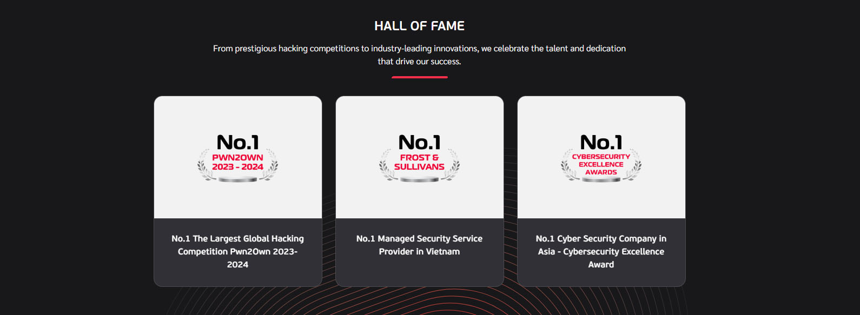The height and width of the screenshot is (315, 860).
Task: Click the right laurel on the Frost & Sullivans badge
Action: (x=454, y=166)
